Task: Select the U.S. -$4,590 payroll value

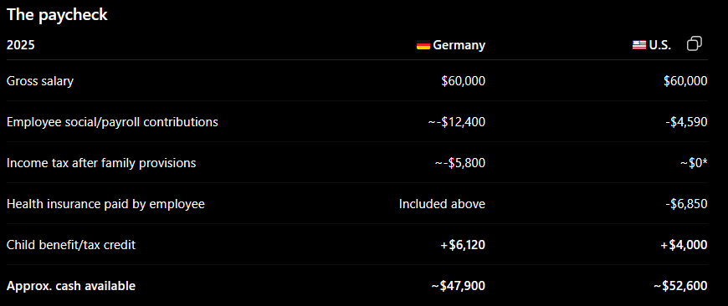Action: pos(686,122)
